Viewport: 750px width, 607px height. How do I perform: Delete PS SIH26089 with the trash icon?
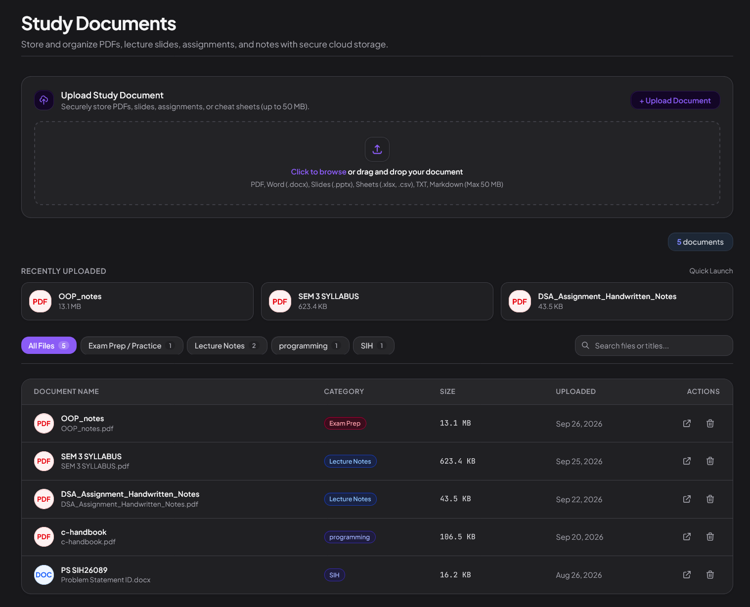click(x=710, y=574)
